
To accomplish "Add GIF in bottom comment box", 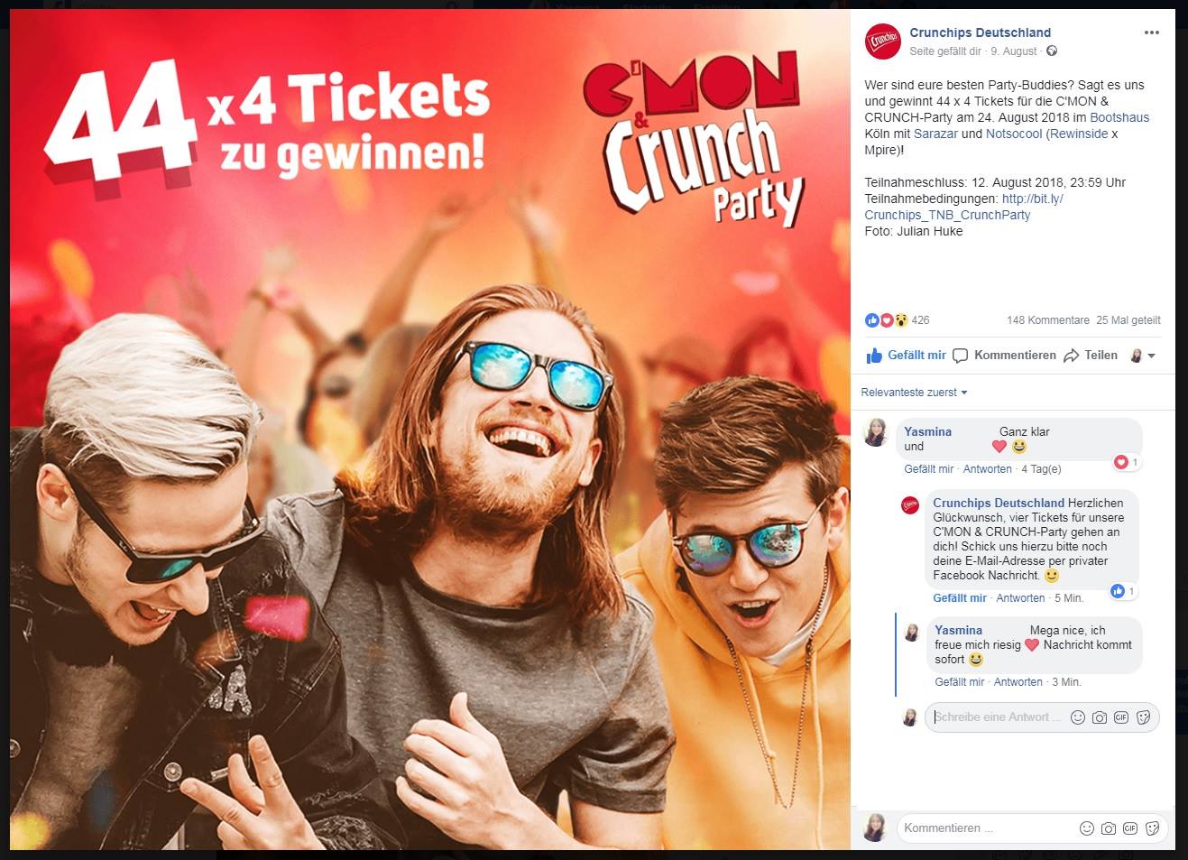I will pos(1130,828).
